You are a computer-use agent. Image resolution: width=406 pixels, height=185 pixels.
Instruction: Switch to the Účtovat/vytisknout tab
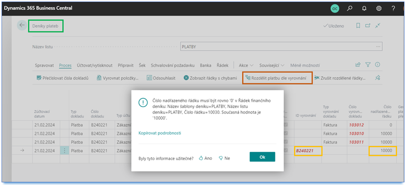click(95, 65)
